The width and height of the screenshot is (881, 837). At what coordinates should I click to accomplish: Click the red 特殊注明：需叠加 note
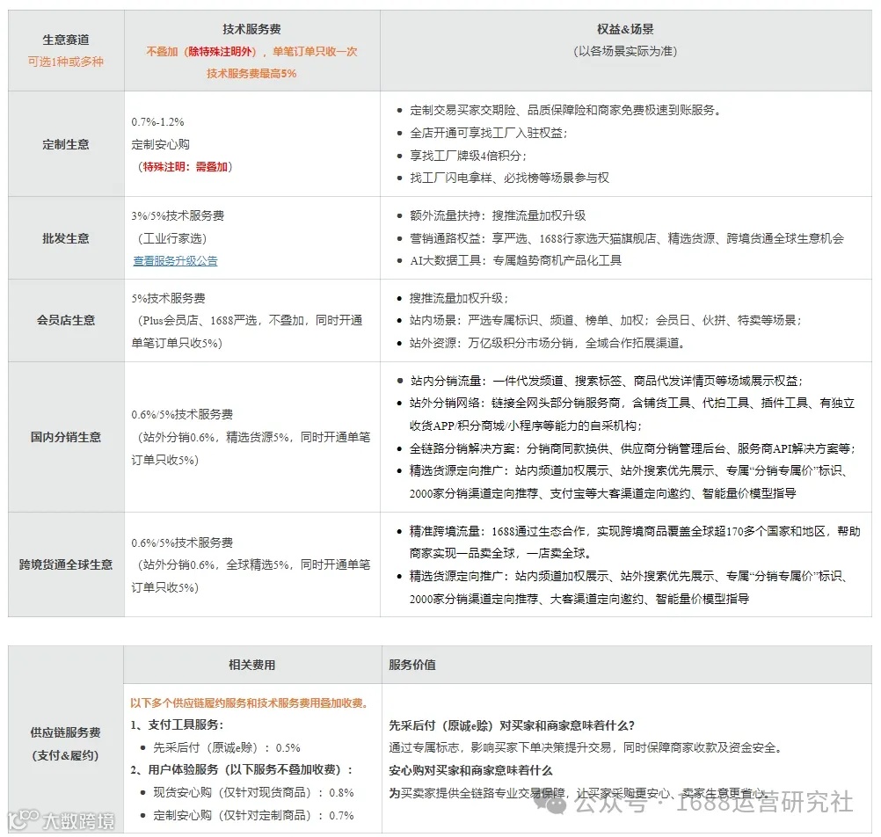[186, 167]
